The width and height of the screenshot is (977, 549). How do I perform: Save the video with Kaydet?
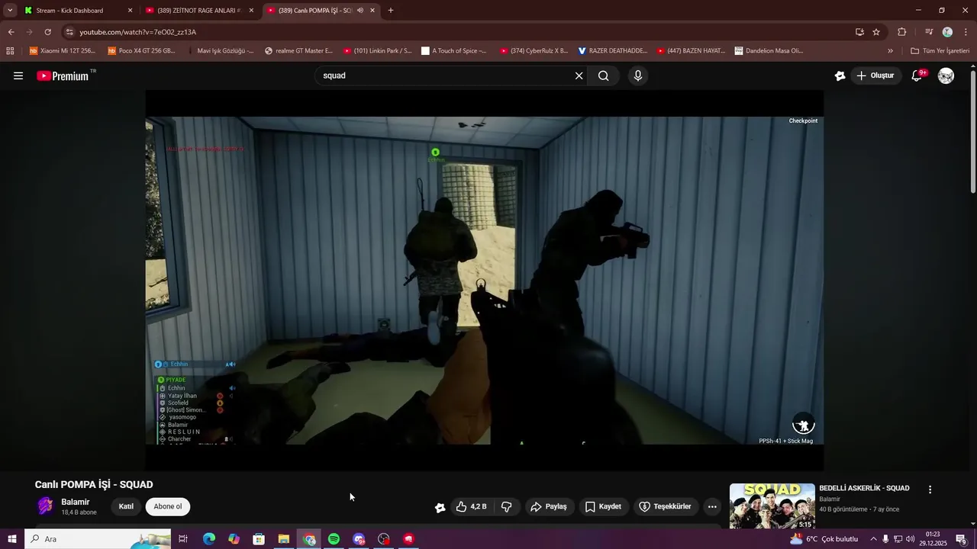point(603,506)
